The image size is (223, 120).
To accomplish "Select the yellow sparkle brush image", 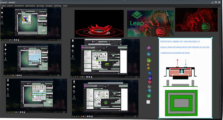I will 148,68.
